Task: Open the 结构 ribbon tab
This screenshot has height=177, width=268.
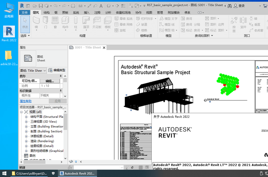Action: point(46,12)
